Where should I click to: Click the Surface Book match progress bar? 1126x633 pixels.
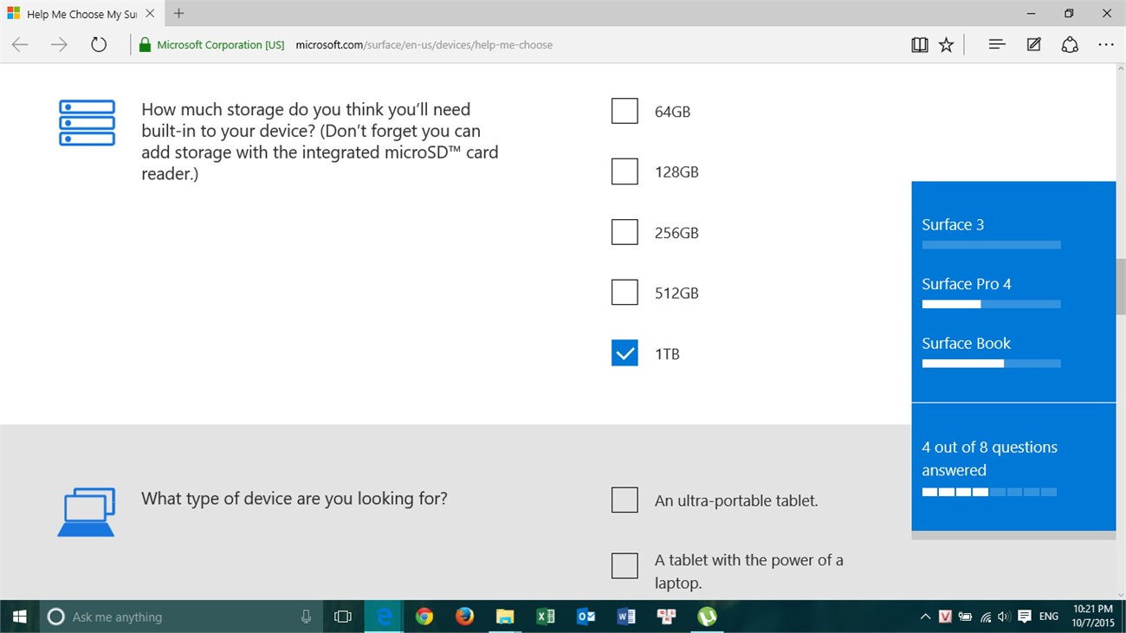991,363
